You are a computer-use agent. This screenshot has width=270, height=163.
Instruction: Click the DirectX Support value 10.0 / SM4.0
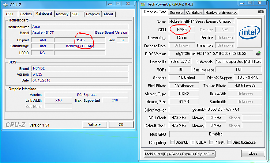coord(248,77)
